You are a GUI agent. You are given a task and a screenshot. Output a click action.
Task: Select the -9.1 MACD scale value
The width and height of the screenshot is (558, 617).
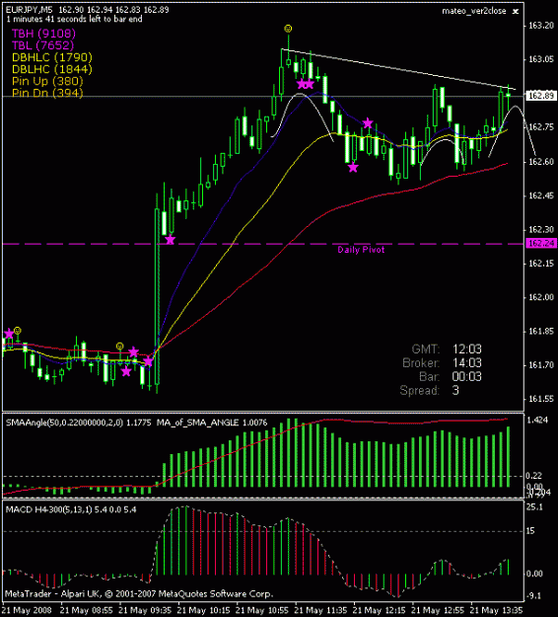tap(534, 595)
